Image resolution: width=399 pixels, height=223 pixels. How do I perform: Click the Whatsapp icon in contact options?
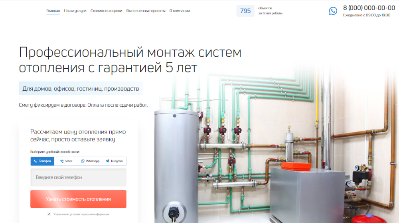83,161
